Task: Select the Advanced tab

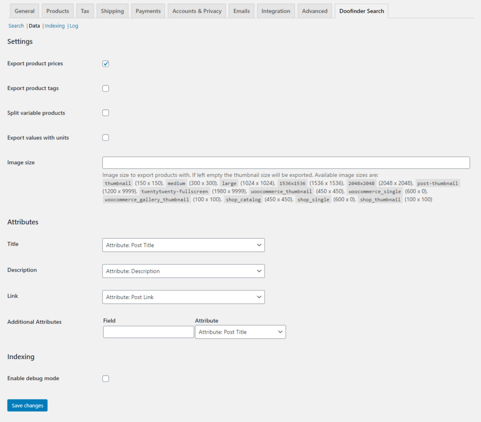Action: [315, 11]
